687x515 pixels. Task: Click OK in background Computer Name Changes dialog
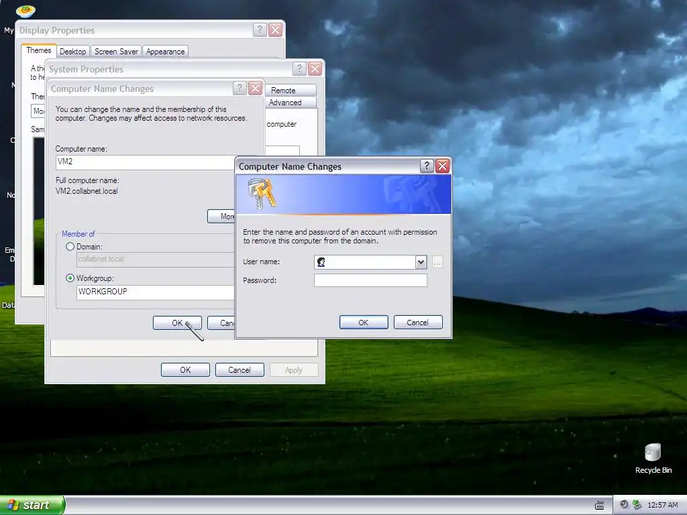point(177,323)
